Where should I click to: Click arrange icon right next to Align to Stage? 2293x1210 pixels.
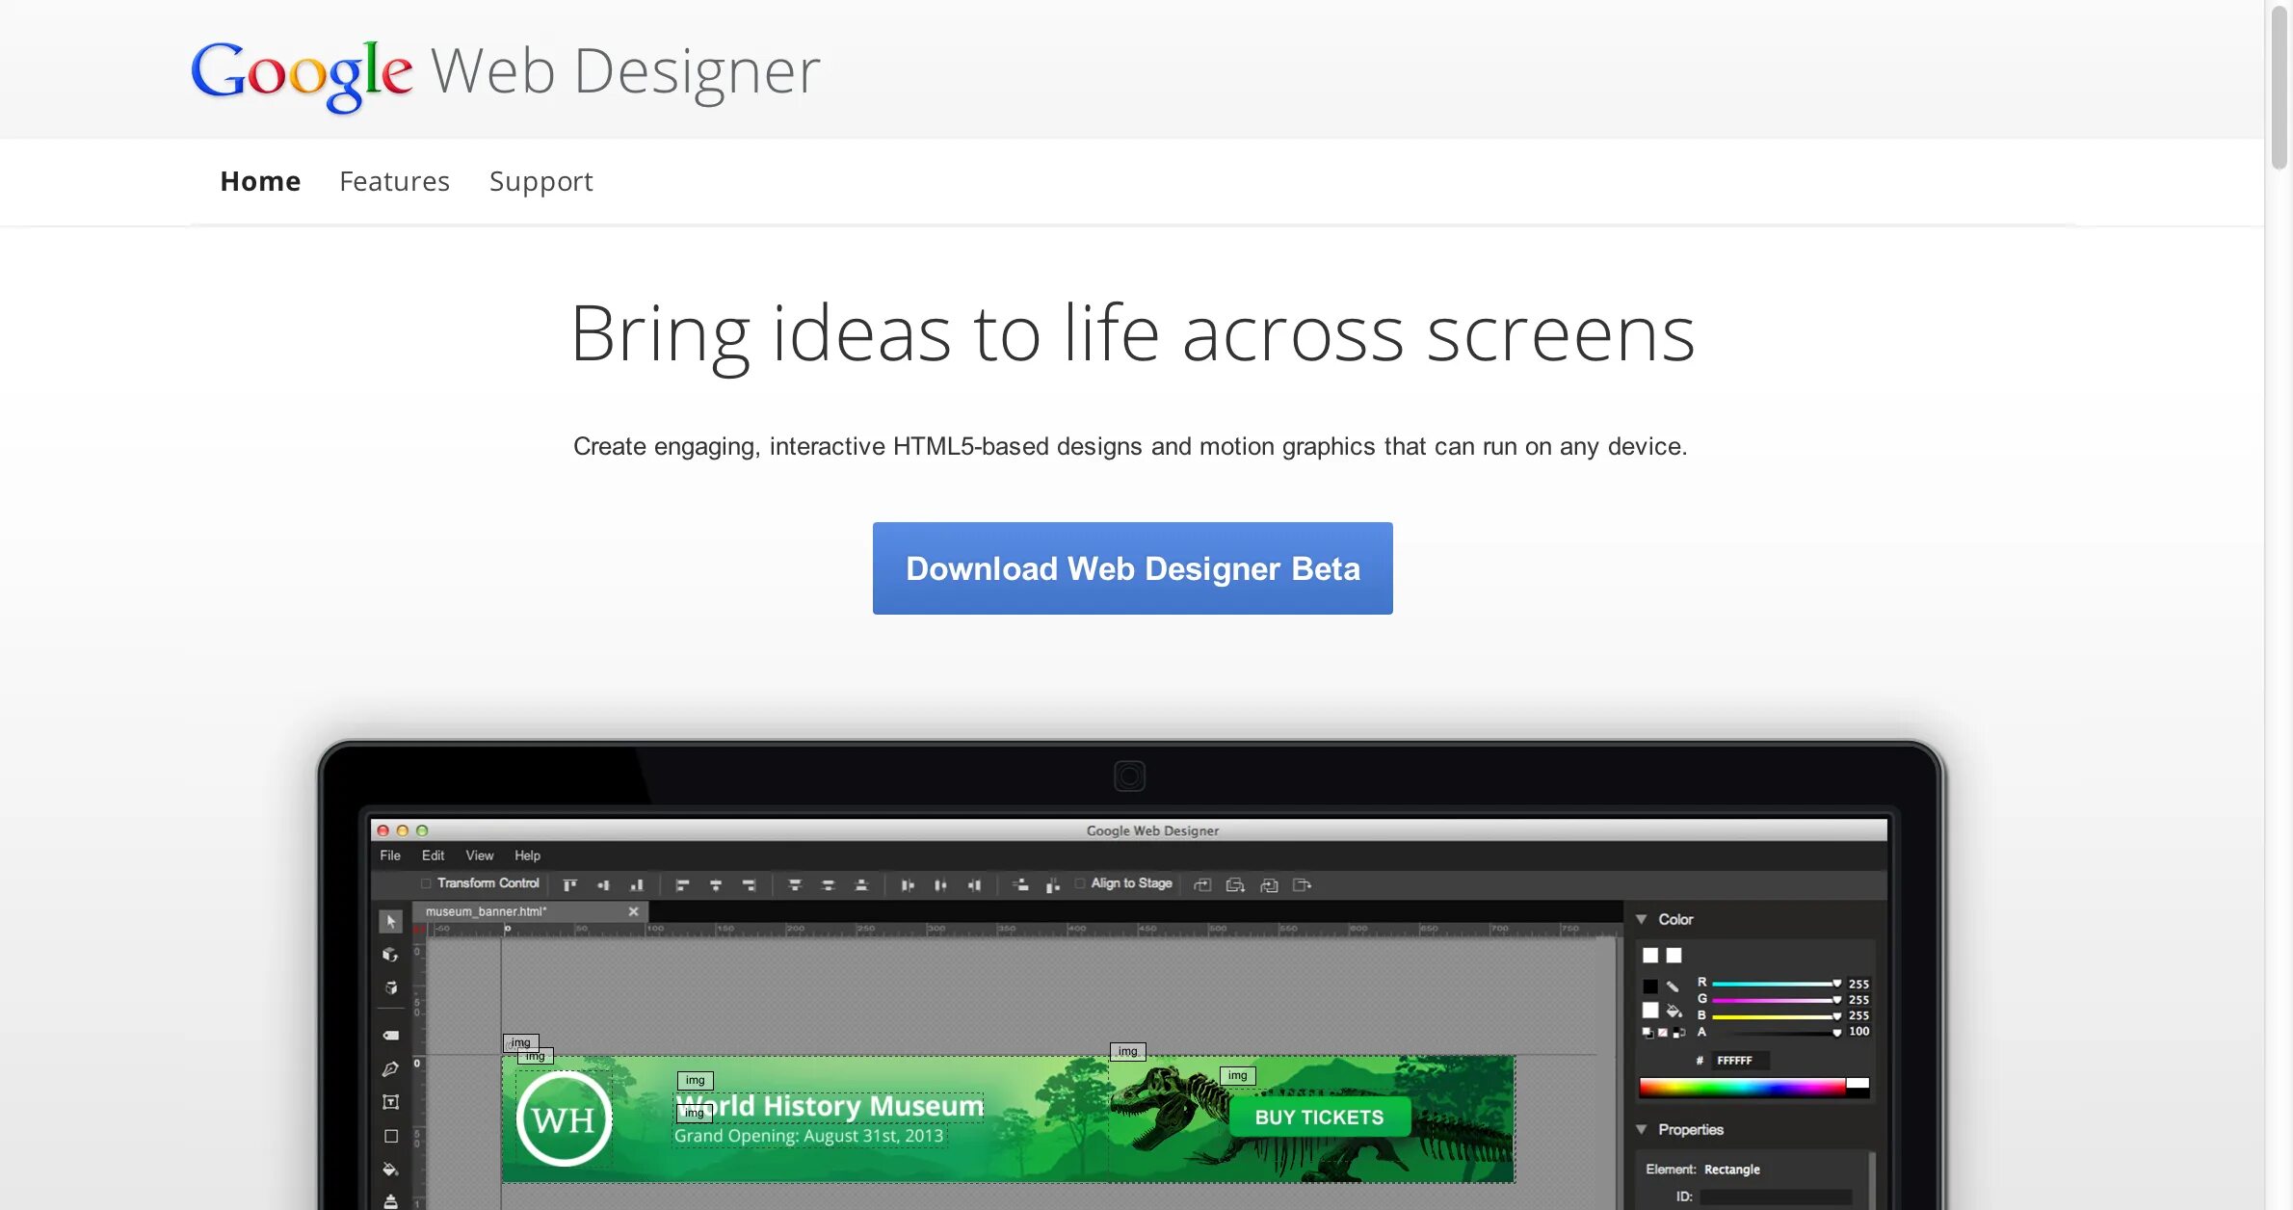(1202, 884)
